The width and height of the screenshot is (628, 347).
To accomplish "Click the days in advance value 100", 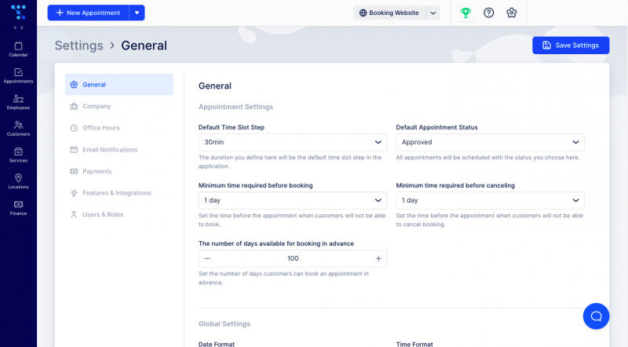I will click(293, 258).
